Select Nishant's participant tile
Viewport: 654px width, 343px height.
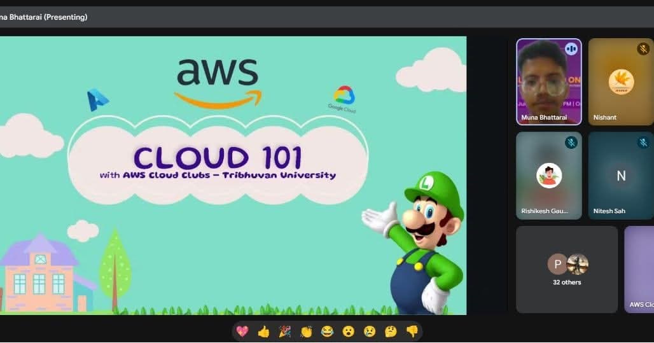(621, 83)
